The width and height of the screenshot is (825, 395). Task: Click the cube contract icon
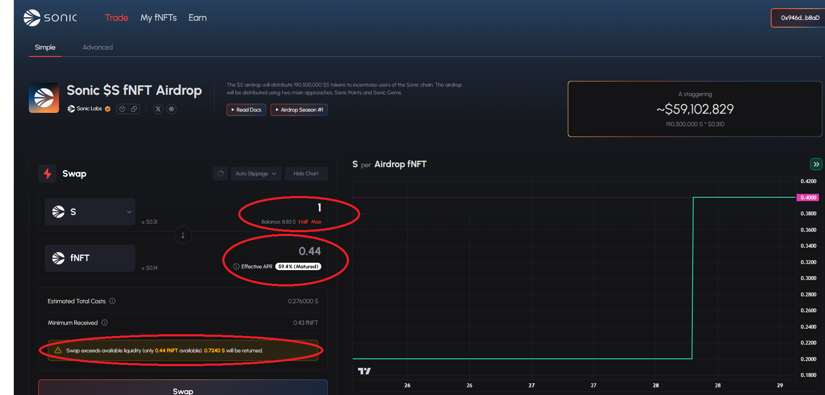click(x=122, y=109)
